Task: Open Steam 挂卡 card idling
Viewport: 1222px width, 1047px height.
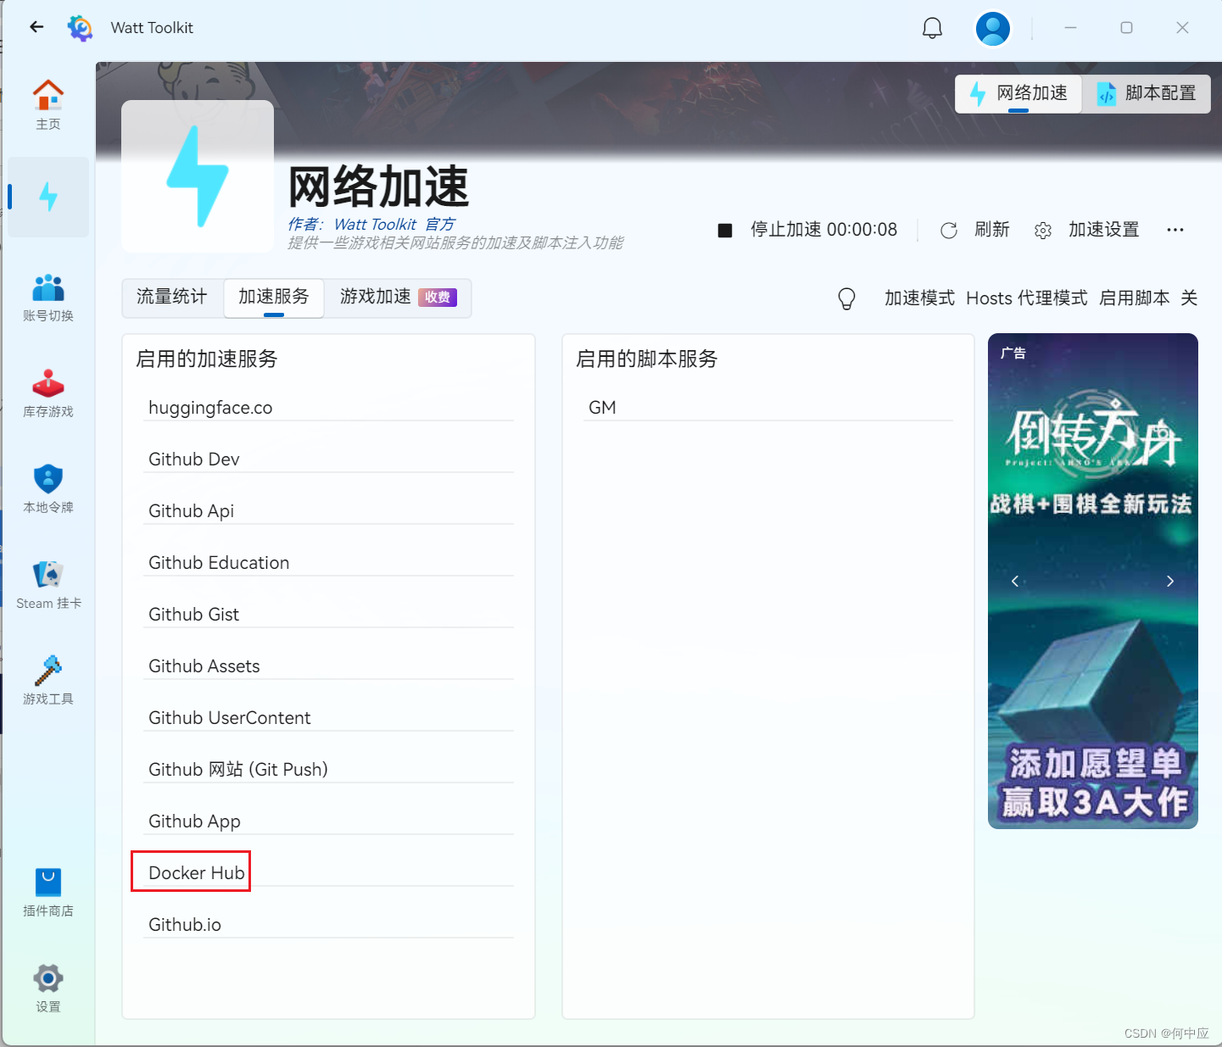Action: pyautogui.click(x=48, y=585)
